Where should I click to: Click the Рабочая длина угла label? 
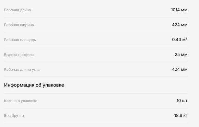pos(22,70)
